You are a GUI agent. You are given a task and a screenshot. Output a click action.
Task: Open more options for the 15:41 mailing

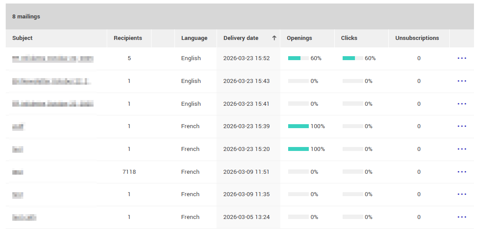point(462,104)
